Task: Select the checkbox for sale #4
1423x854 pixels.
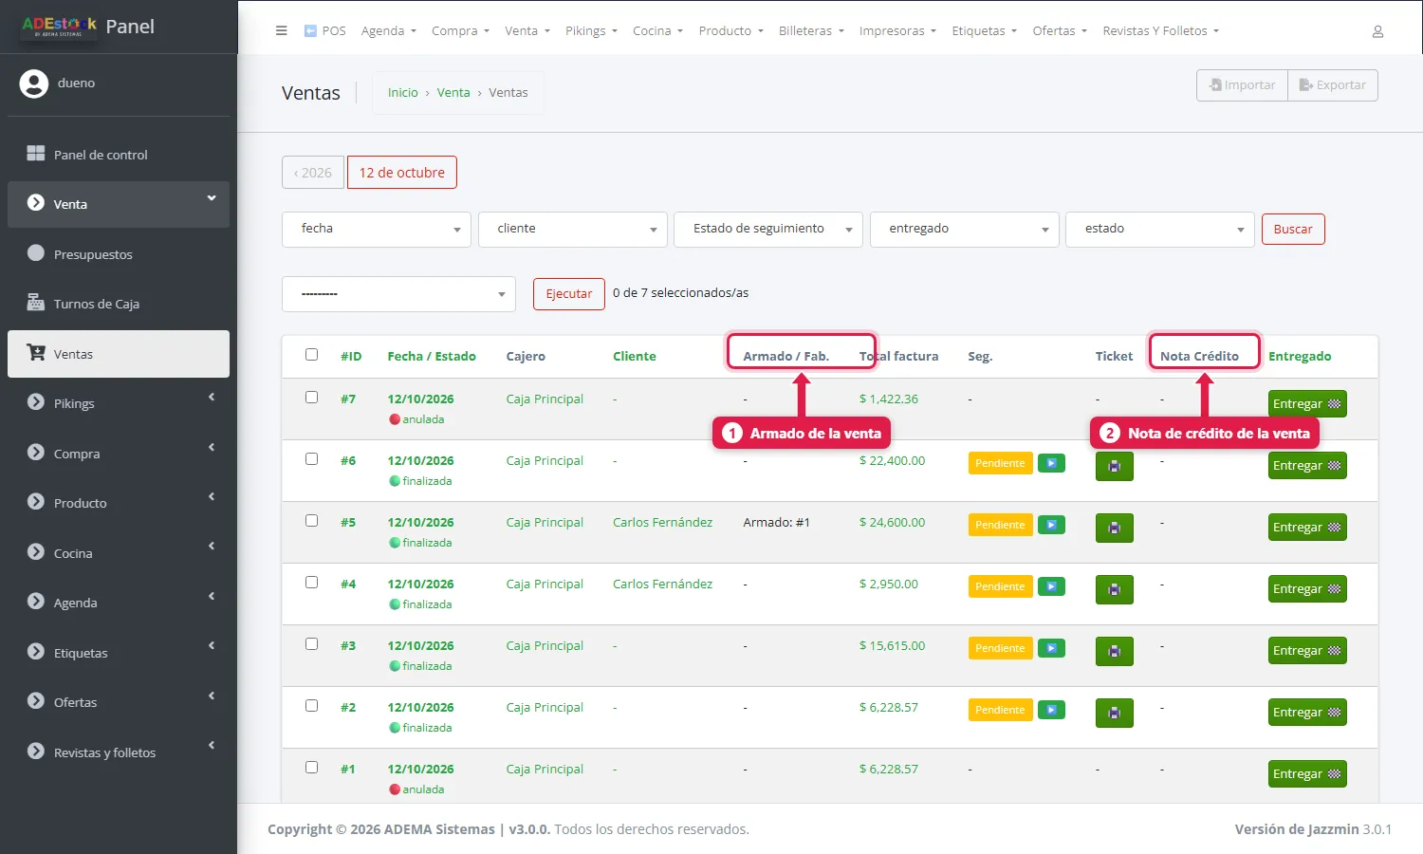Action: point(311,583)
